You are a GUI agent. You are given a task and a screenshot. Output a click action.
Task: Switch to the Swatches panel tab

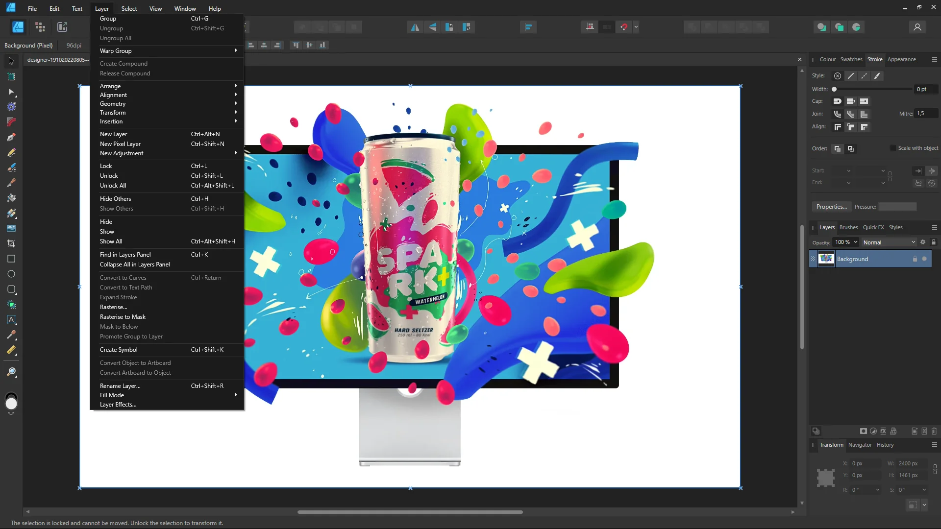pos(851,59)
